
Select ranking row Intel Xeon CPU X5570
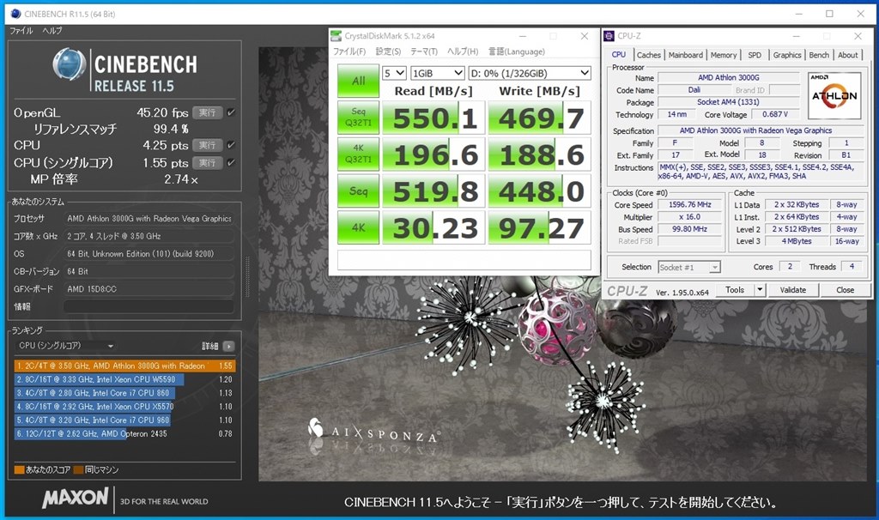pyautogui.click(x=124, y=406)
